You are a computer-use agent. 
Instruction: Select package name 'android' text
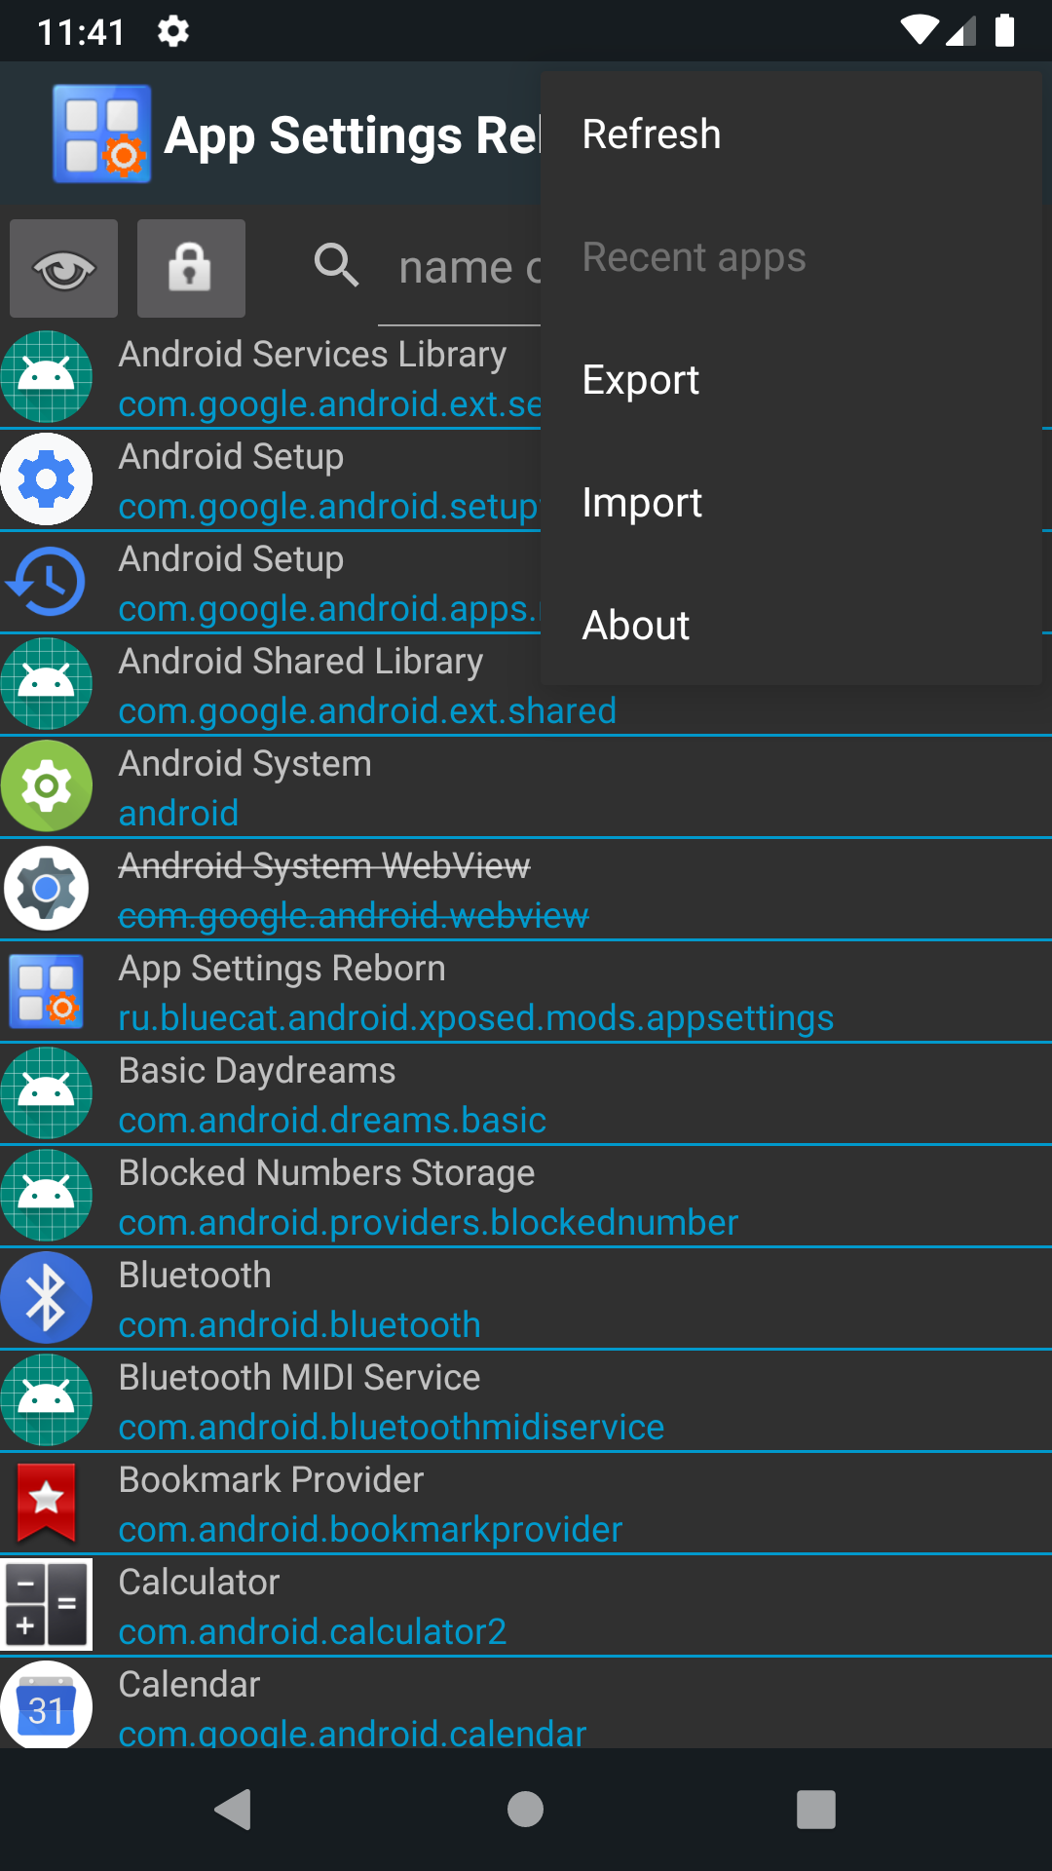pyautogui.click(x=178, y=814)
